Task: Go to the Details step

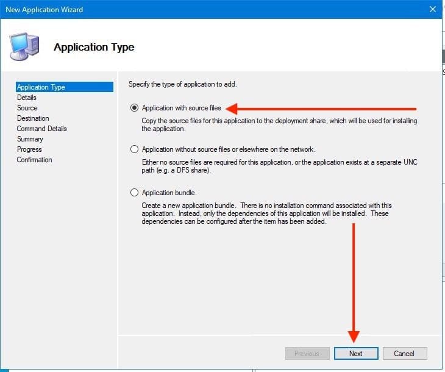Action: pos(27,98)
